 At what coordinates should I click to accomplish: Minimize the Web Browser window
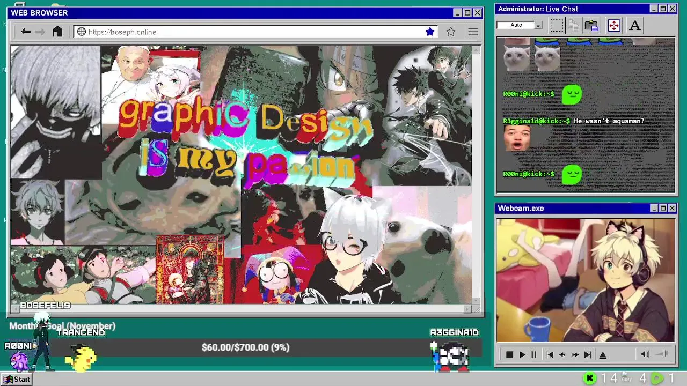click(x=457, y=13)
